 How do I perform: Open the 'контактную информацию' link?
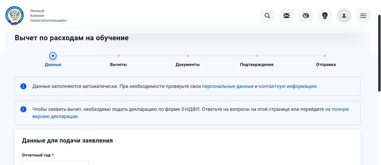point(288,86)
